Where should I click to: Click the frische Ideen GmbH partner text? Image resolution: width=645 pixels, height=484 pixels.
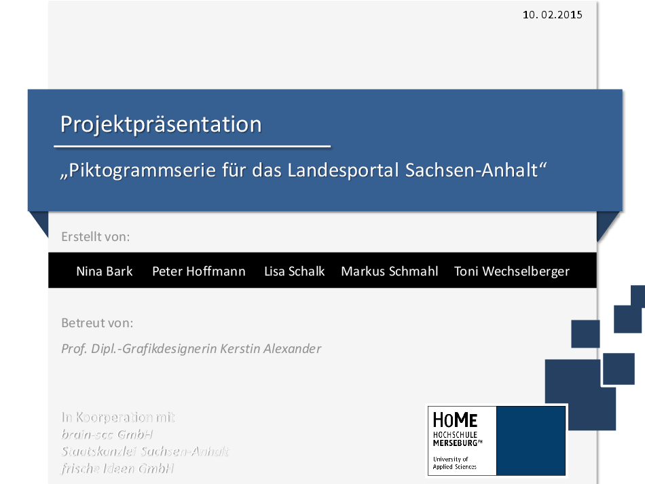(x=117, y=468)
